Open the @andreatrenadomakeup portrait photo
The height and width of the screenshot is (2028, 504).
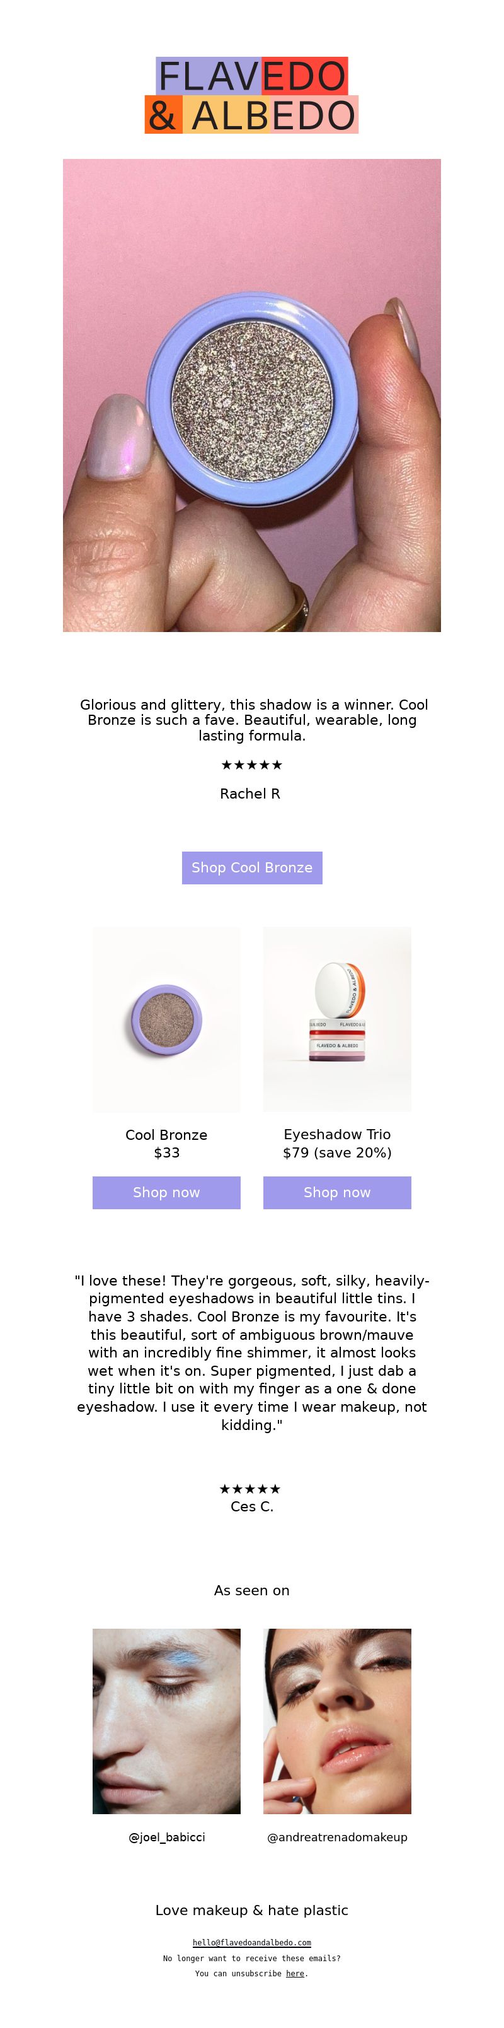tap(337, 1722)
